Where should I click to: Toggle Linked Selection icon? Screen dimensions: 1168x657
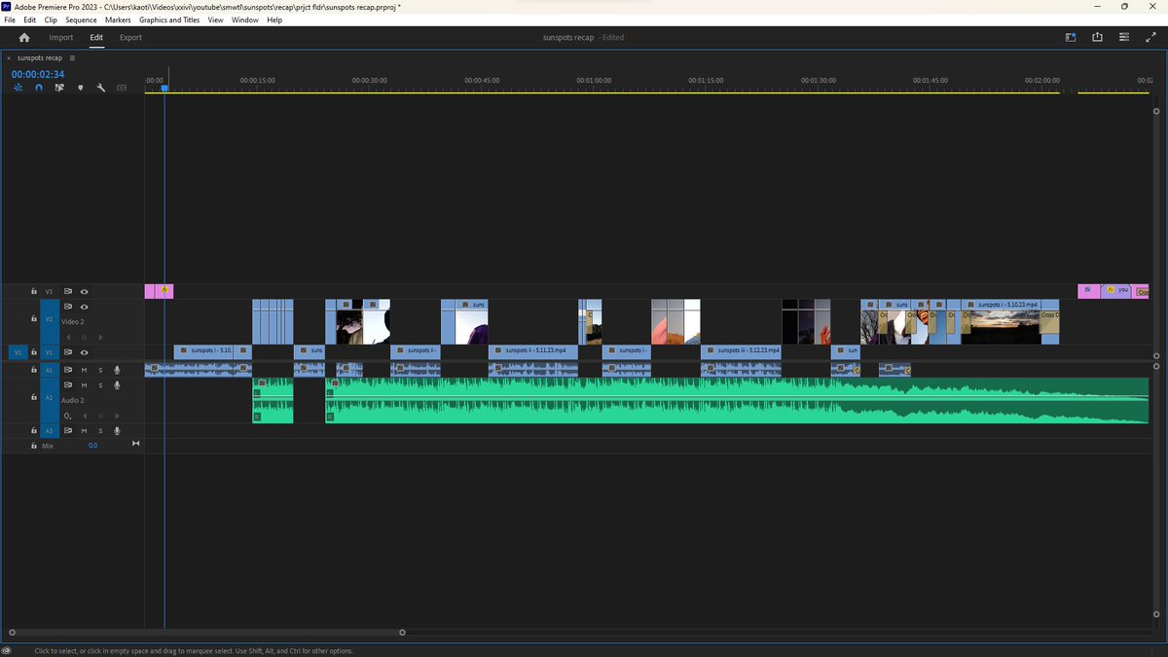click(59, 88)
